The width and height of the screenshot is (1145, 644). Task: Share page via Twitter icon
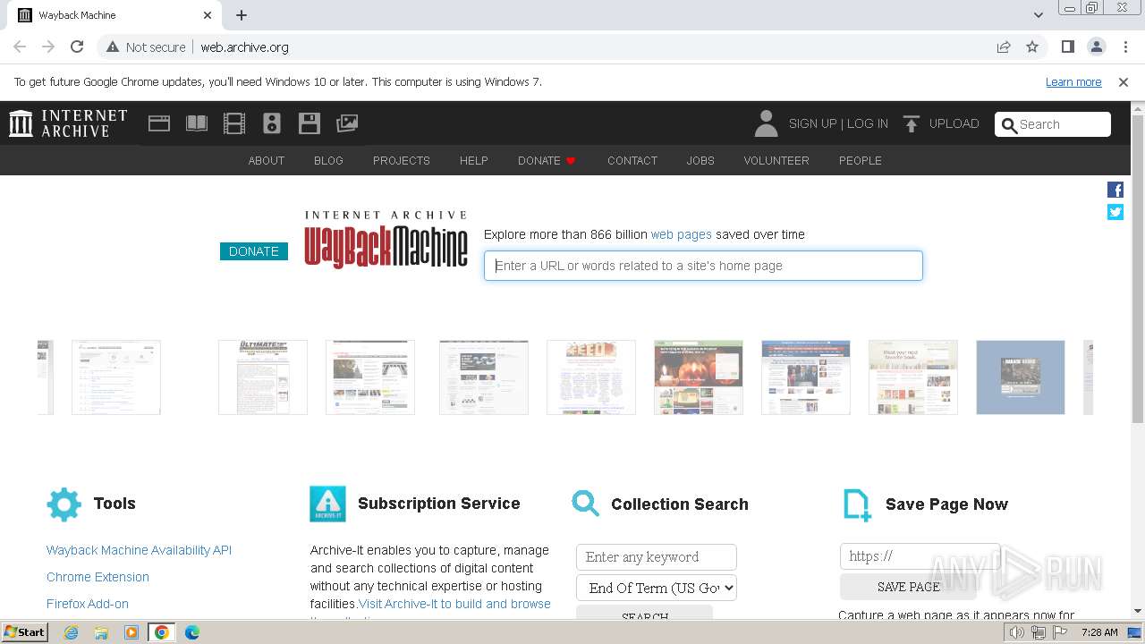pyautogui.click(x=1115, y=212)
